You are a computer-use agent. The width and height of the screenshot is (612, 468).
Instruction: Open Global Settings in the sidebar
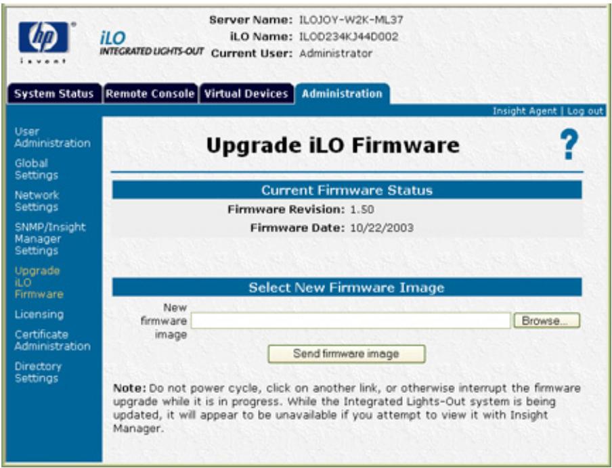[x=37, y=169]
